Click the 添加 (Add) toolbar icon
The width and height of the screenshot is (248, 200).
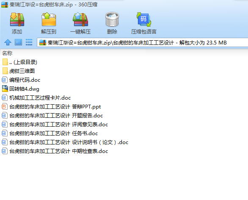(x=17, y=19)
